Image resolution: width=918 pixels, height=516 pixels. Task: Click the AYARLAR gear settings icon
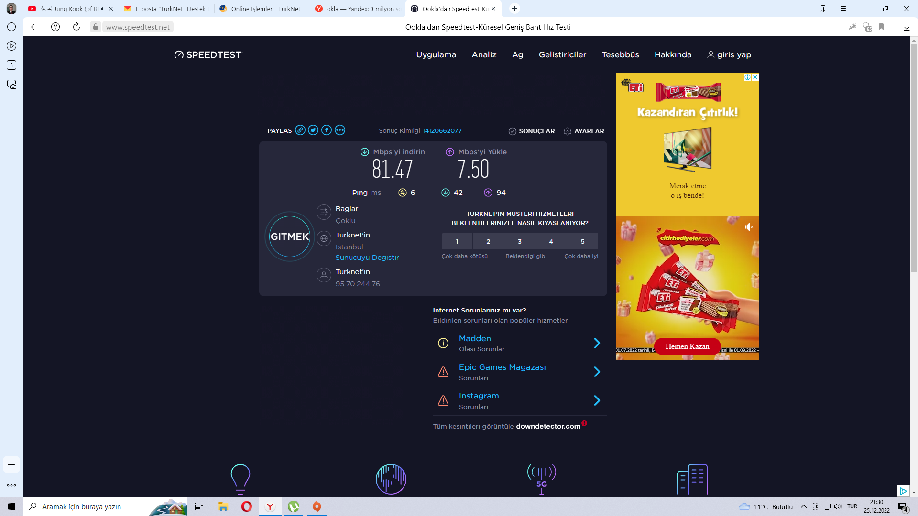(568, 131)
